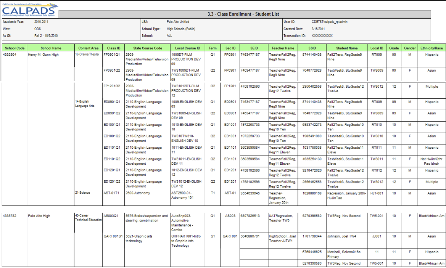Click the Gender column header

pyautogui.click(x=410, y=48)
